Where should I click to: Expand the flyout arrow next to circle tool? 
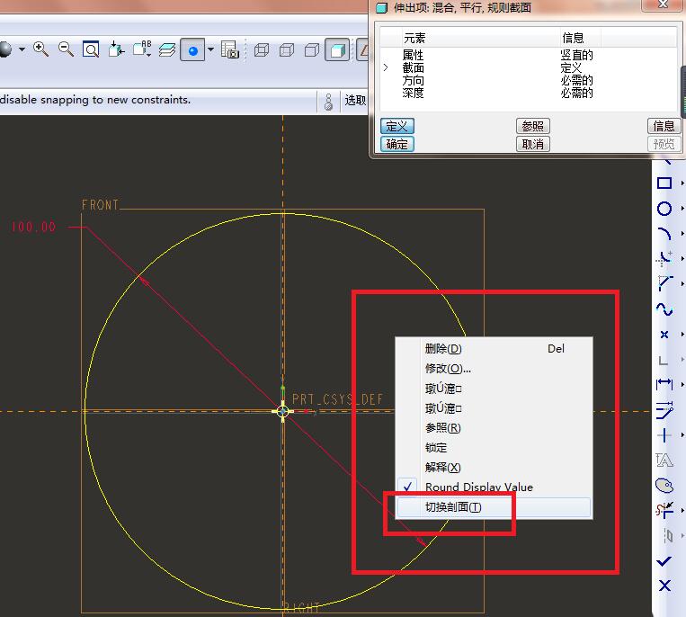point(682,209)
